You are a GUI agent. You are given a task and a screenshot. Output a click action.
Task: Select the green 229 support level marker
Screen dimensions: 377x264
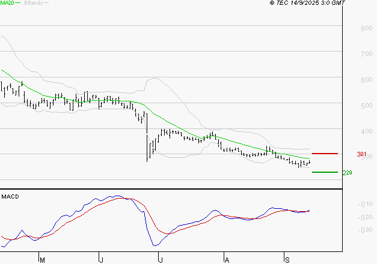[325, 172]
